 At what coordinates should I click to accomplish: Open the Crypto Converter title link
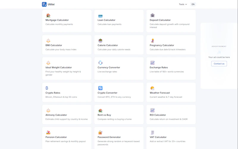click(x=107, y=93)
